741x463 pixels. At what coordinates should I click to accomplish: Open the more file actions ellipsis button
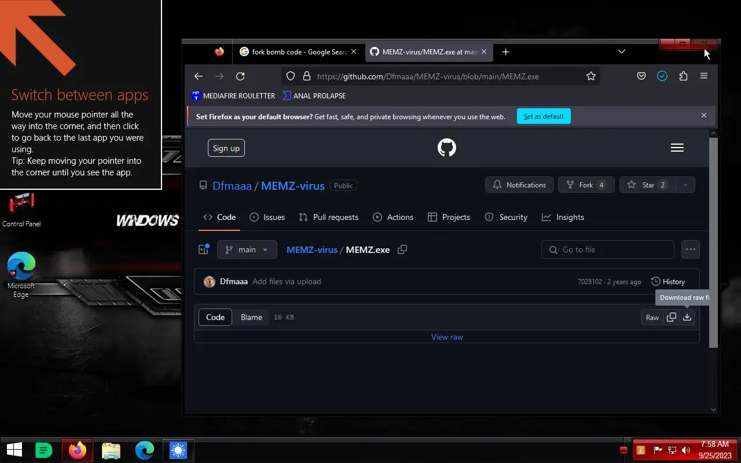pyautogui.click(x=691, y=249)
